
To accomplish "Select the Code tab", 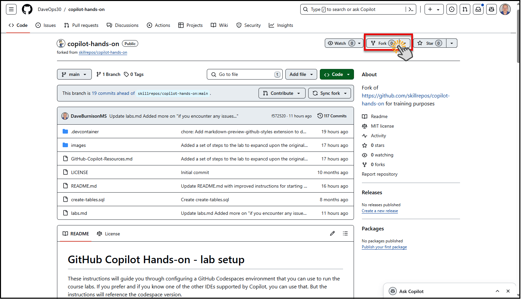I will pyautogui.click(x=18, y=25).
